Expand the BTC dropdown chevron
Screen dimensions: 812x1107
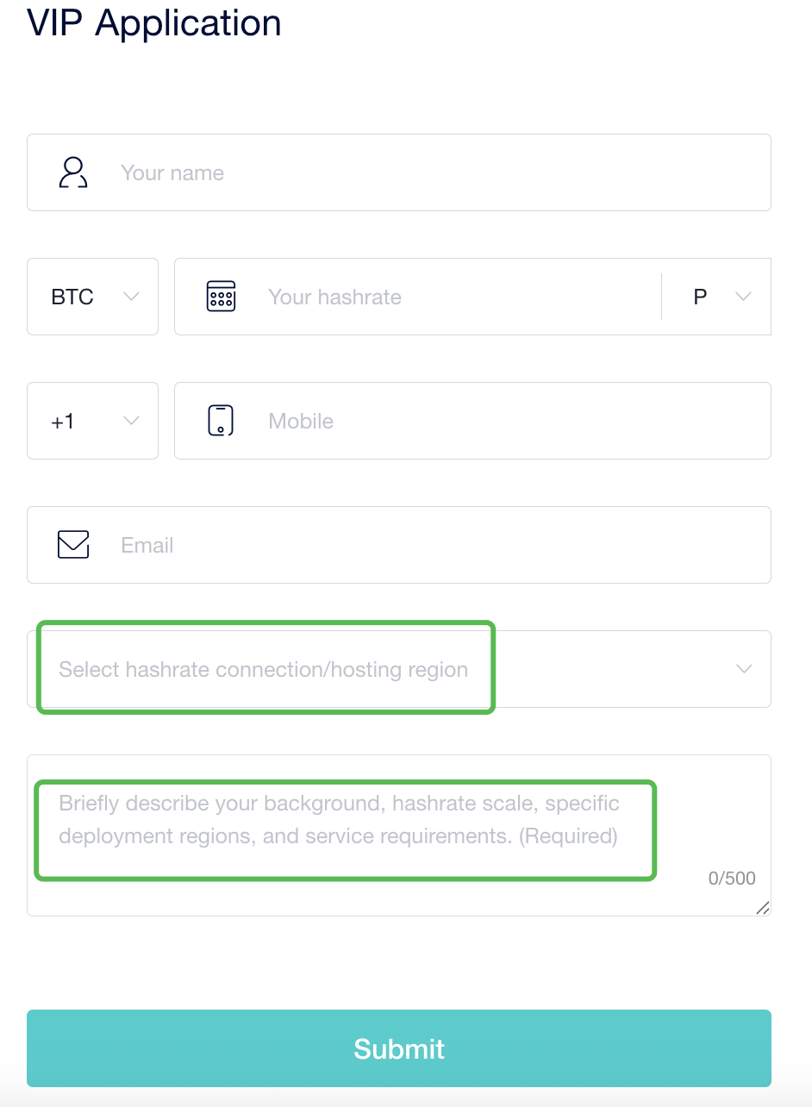click(131, 297)
